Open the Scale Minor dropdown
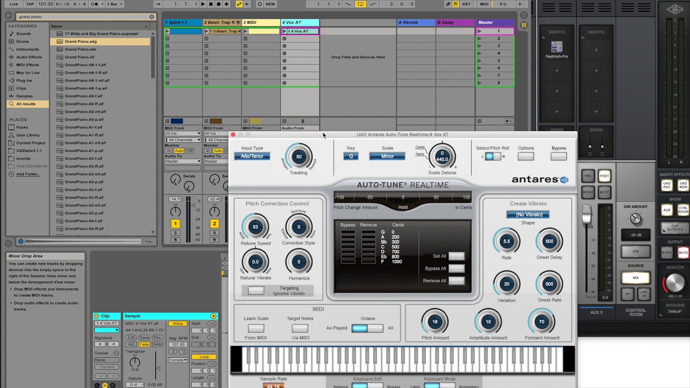 pyautogui.click(x=387, y=156)
